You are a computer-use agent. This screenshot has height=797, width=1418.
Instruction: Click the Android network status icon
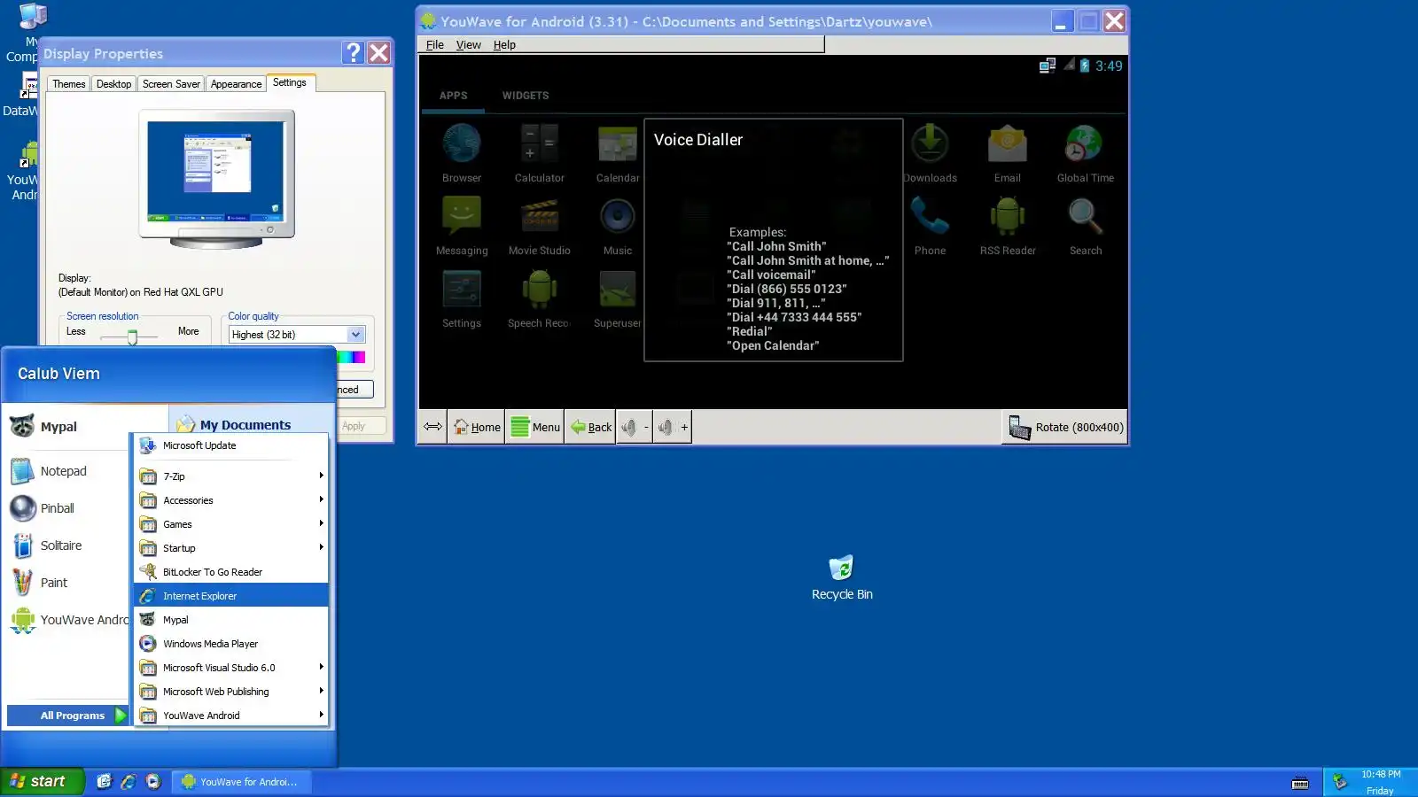point(1047,66)
